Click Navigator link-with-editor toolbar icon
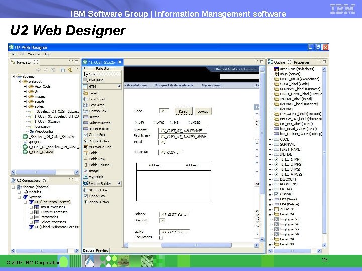362x271 pixels. pyautogui.click(x=69, y=69)
